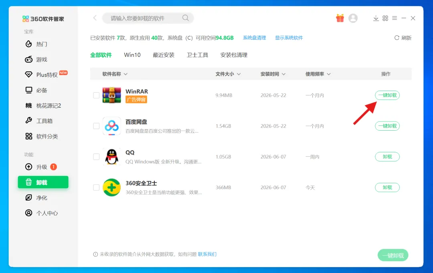
Task: Open 系统盘清理 link
Action: click(x=254, y=38)
